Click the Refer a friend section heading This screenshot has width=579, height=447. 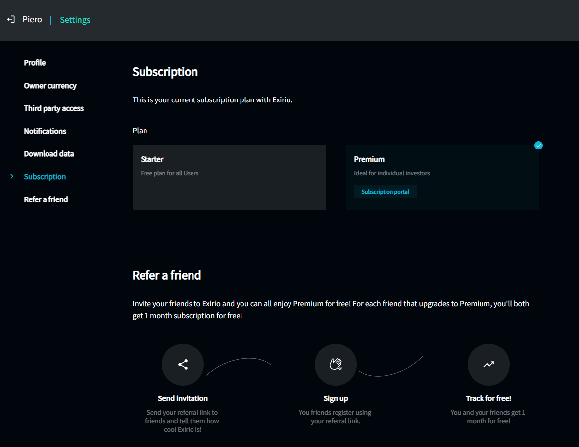click(x=167, y=275)
